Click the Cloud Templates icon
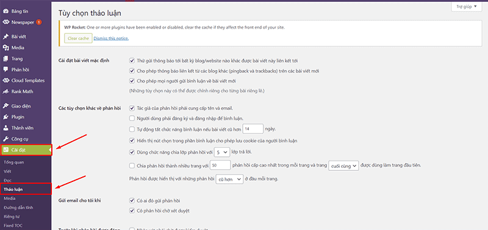Viewport: 488px width, 230px height. [5, 80]
